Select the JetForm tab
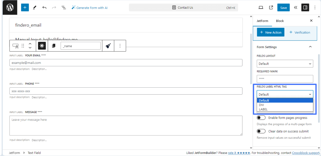Image resolution: width=321 pixels, height=156 pixels. coord(263,21)
